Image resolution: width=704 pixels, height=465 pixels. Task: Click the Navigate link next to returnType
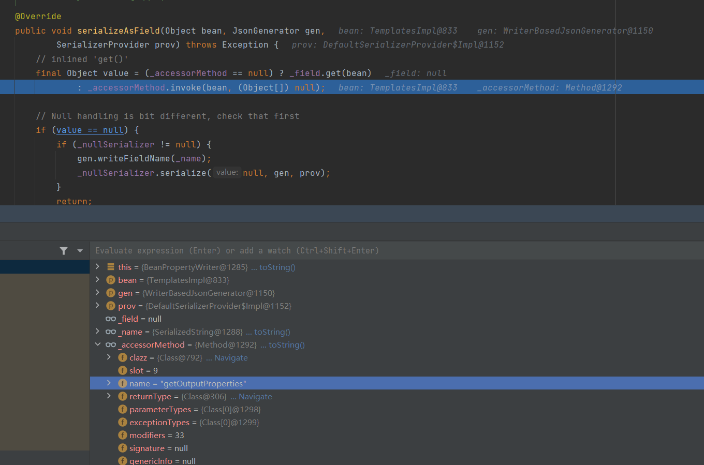[x=255, y=397]
